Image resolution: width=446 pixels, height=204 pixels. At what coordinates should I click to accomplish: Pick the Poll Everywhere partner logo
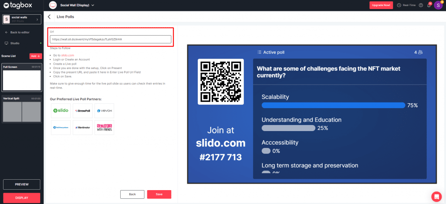pos(61,128)
